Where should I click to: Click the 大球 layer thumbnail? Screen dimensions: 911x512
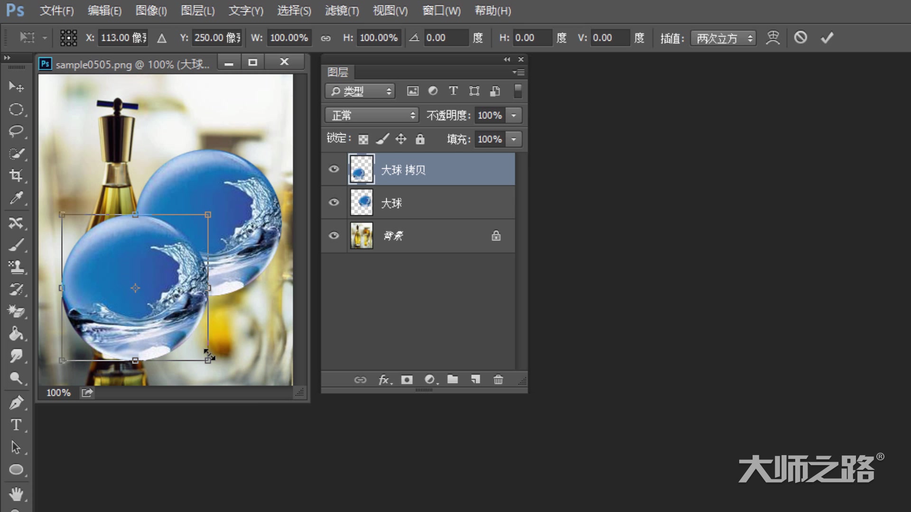[361, 202]
